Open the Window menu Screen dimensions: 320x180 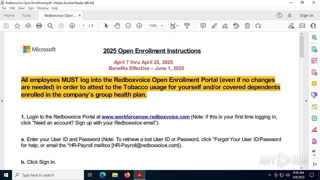click(43, 8)
